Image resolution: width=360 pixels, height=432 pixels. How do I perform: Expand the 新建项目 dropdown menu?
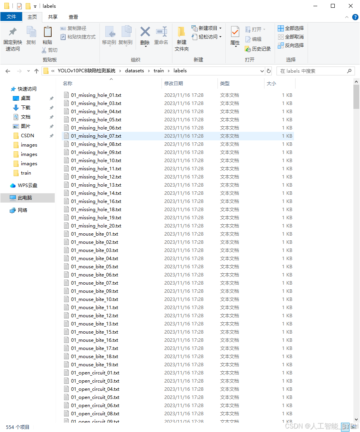(x=206, y=28)
